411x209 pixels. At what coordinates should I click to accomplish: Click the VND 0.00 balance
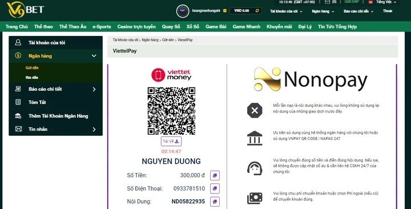(x=241, y=11)
